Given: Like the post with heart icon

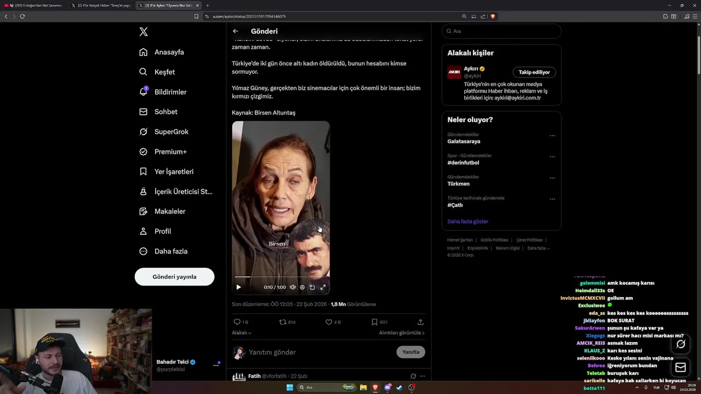Looking at the screenshot, I should 333,322.
